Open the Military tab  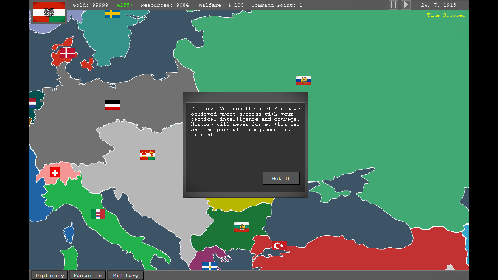click(126, 276)
